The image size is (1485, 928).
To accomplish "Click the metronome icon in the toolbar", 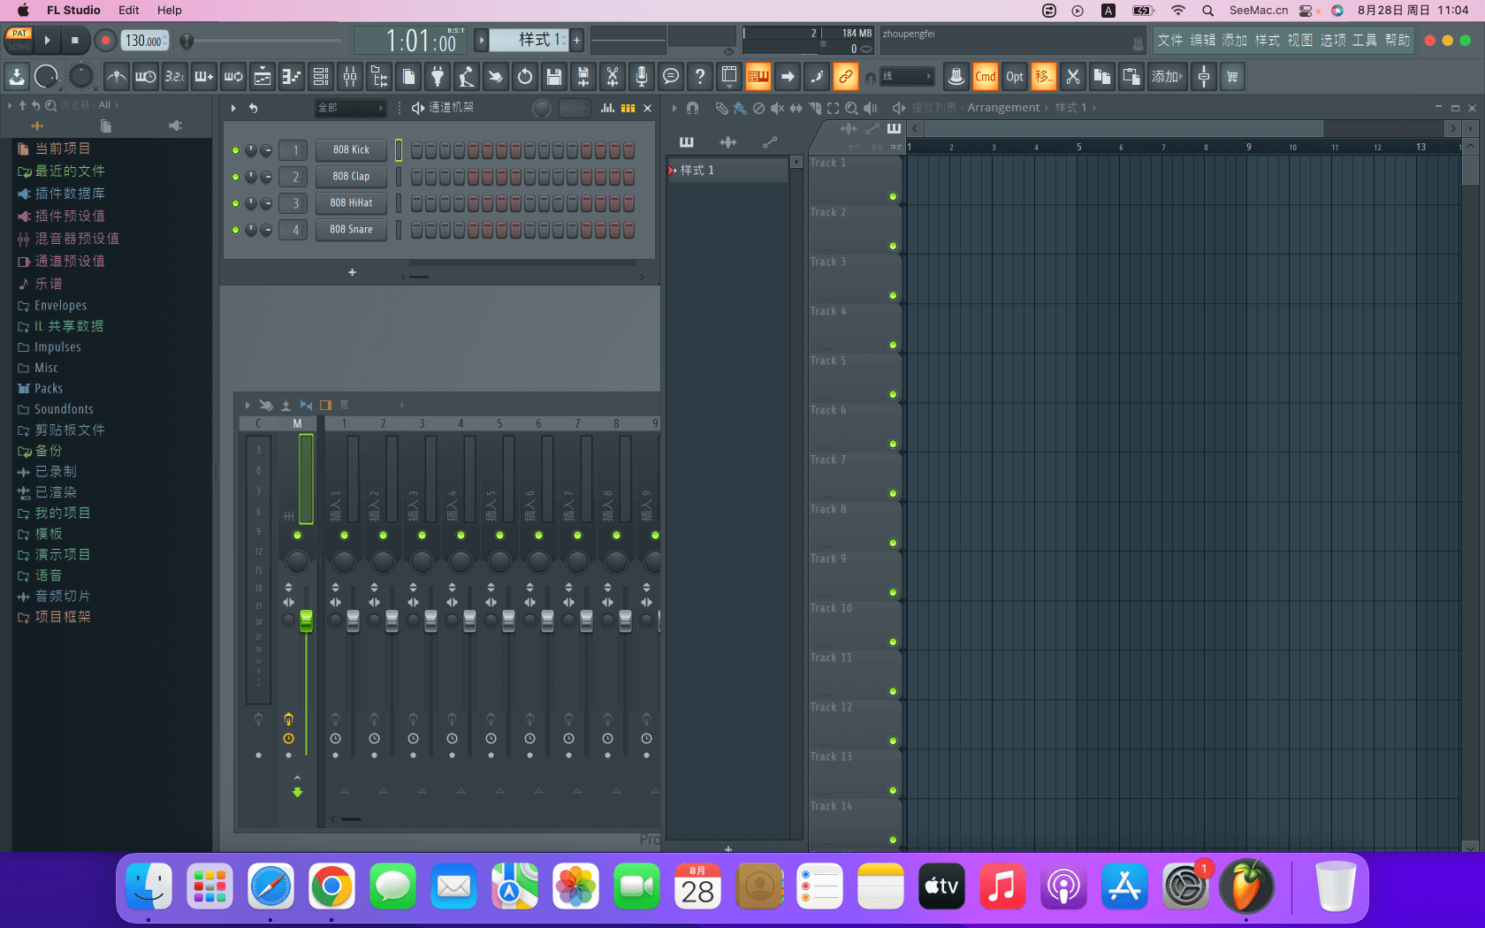I will (116, 77).
